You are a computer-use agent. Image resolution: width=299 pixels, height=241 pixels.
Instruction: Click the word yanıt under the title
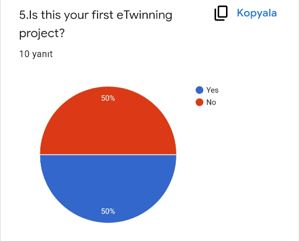point(43,54)
